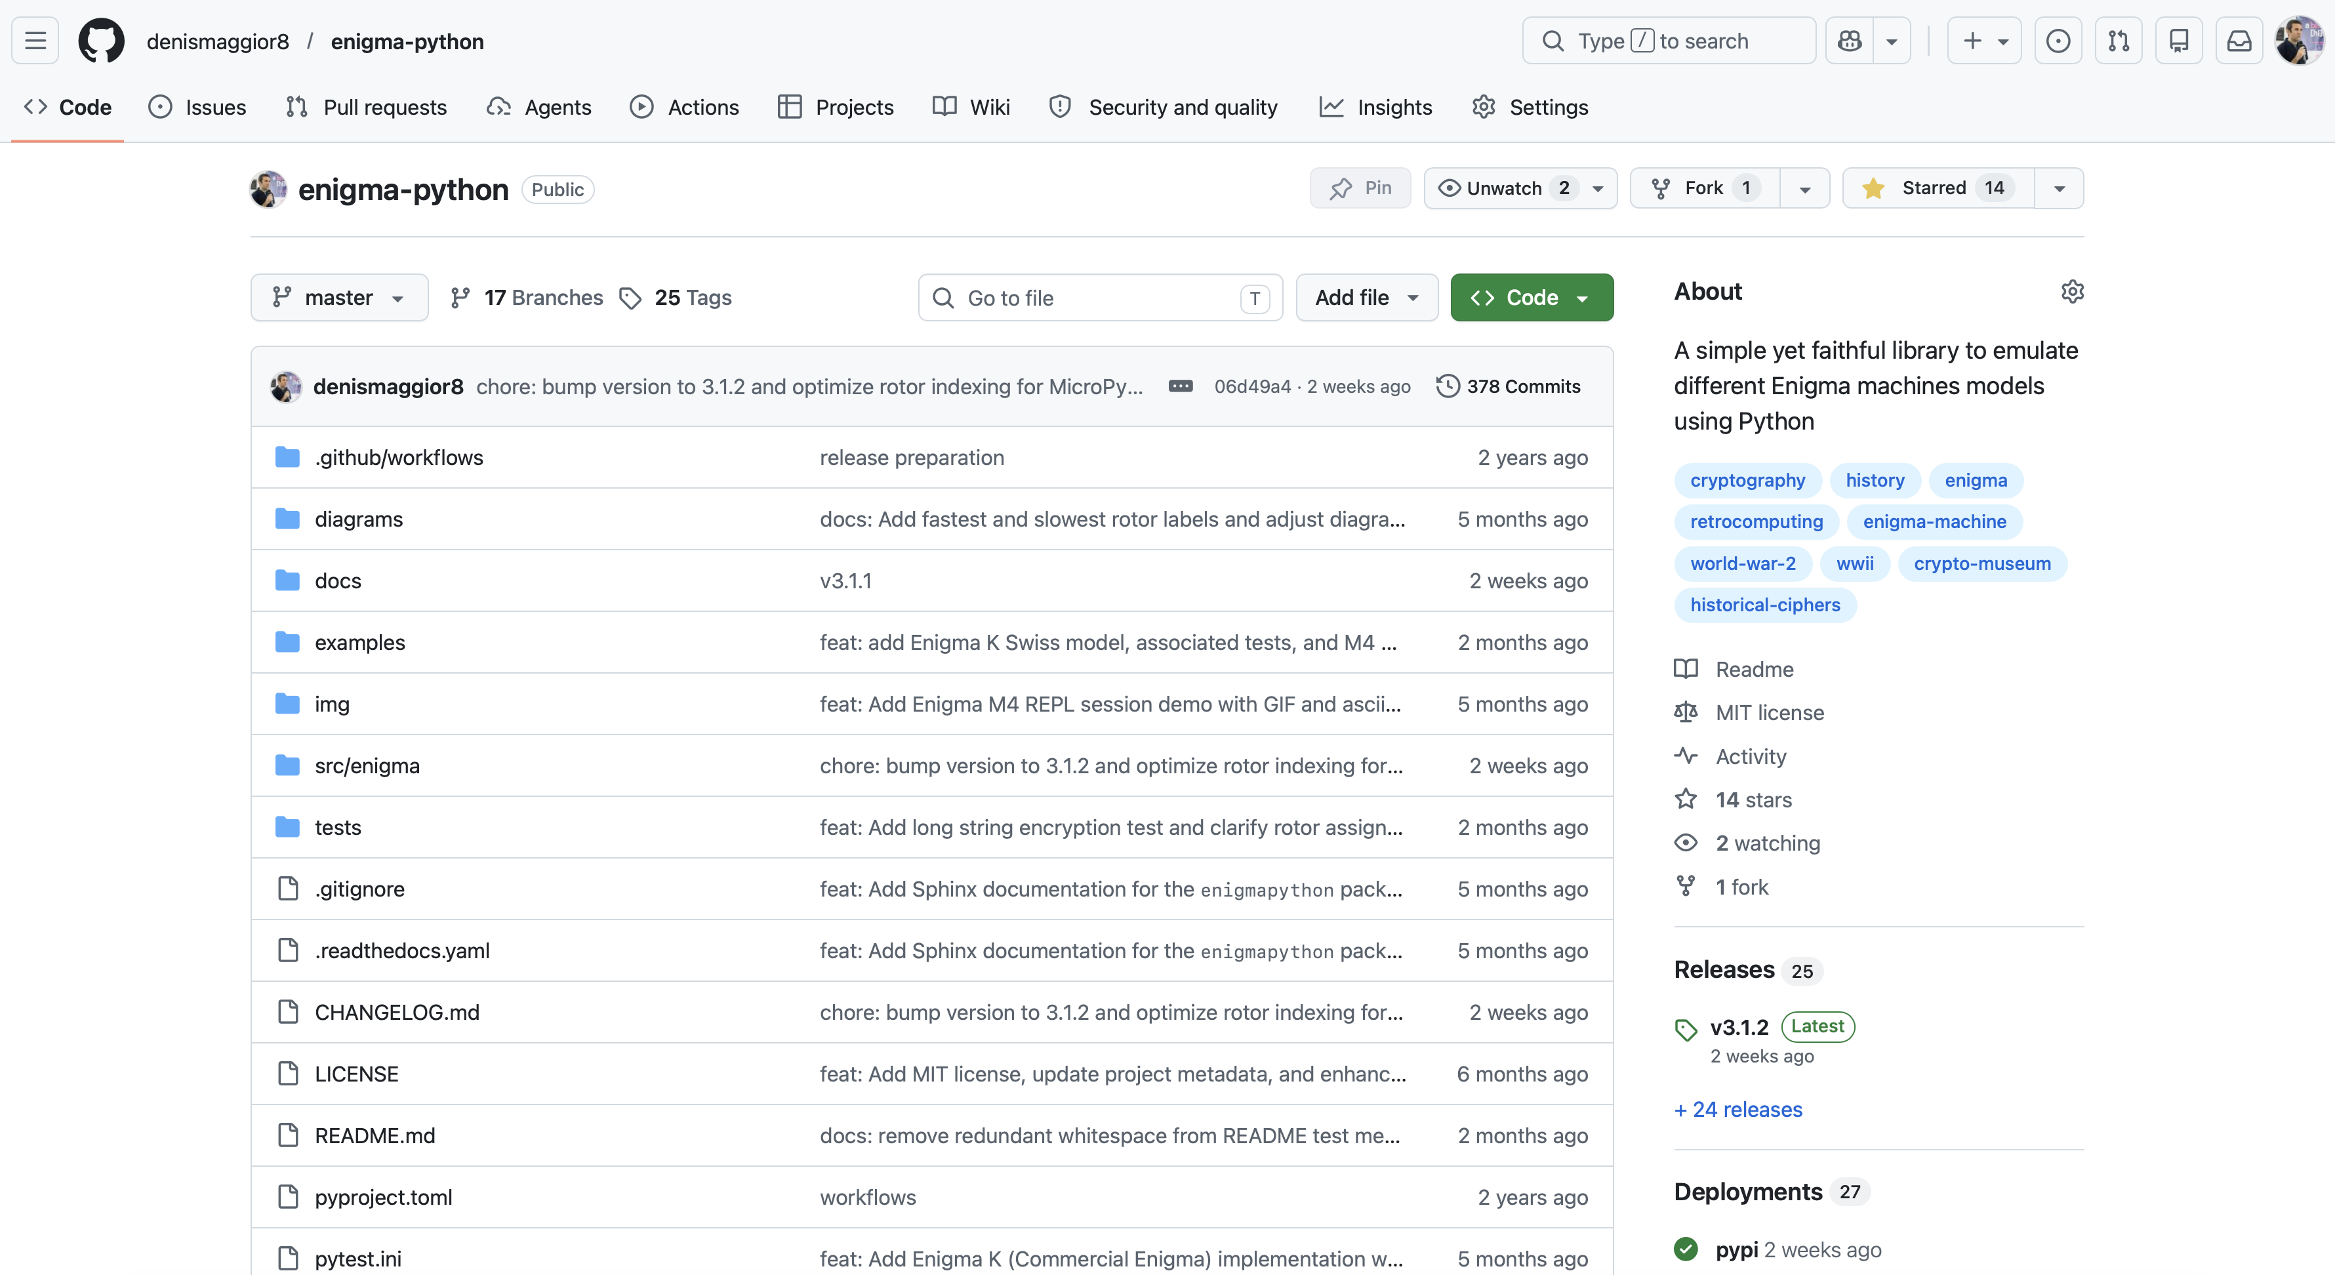Toggle Unwatch notifications button
The image size is (2335, 1275).
click(x=1520, y=188)
